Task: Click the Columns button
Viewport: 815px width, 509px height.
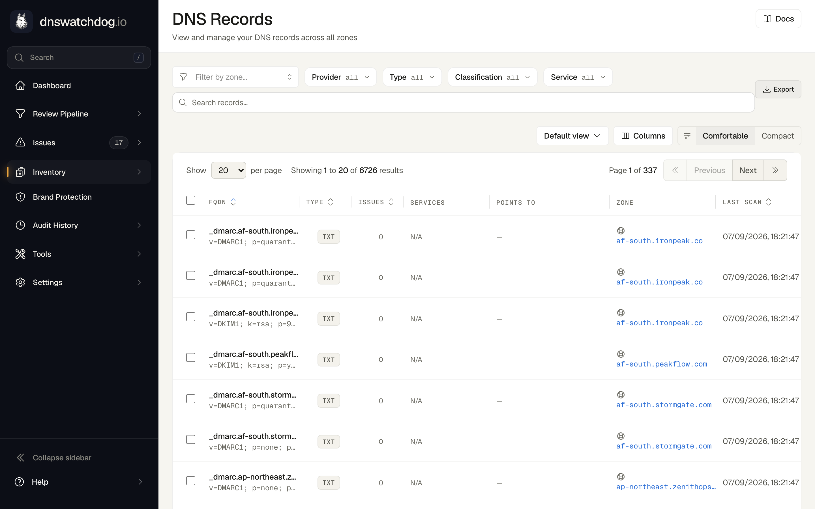Action: pyautogui.click(x=643, y=136)
